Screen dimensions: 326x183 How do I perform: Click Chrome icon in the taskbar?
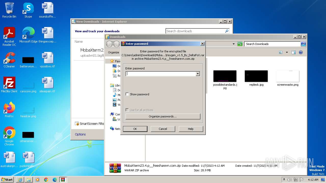(x=46, y=180)
